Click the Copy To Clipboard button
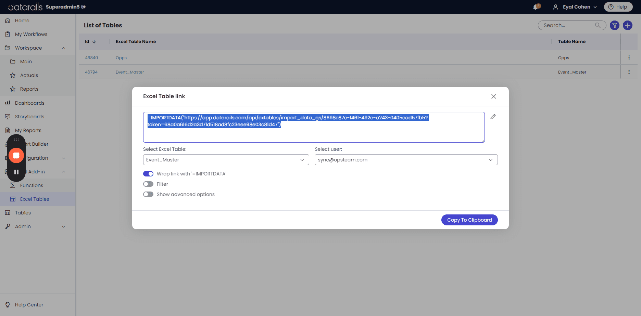The height and width of the screenshot is (316, 641). (469, 220)
